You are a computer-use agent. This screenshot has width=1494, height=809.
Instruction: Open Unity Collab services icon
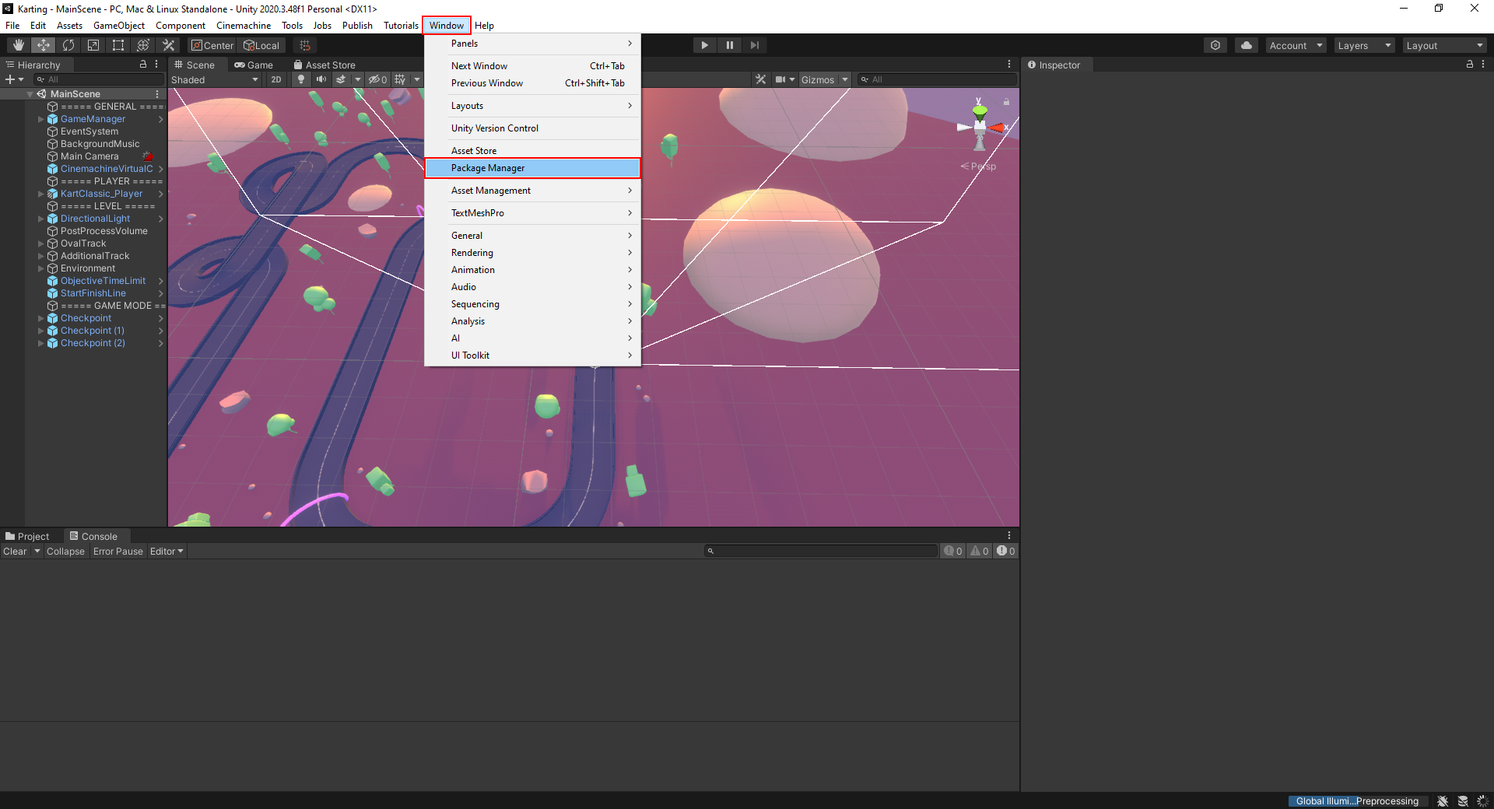[1215, 45]
